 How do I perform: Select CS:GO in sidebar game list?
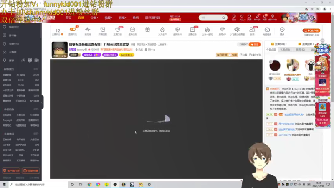20,85
